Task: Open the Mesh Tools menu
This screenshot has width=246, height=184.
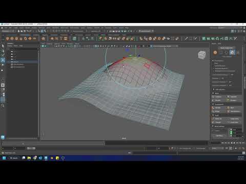Action: pyautogui.click(x=65, y=28)
